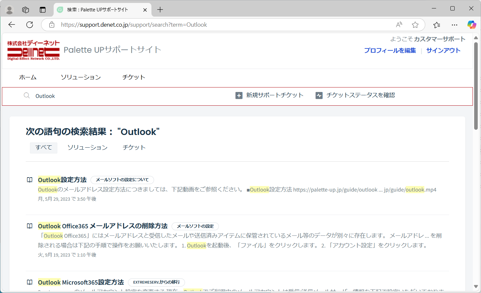Toggle the vertical tabs icon
Screen dimensions: 481x293
(43, 10)
